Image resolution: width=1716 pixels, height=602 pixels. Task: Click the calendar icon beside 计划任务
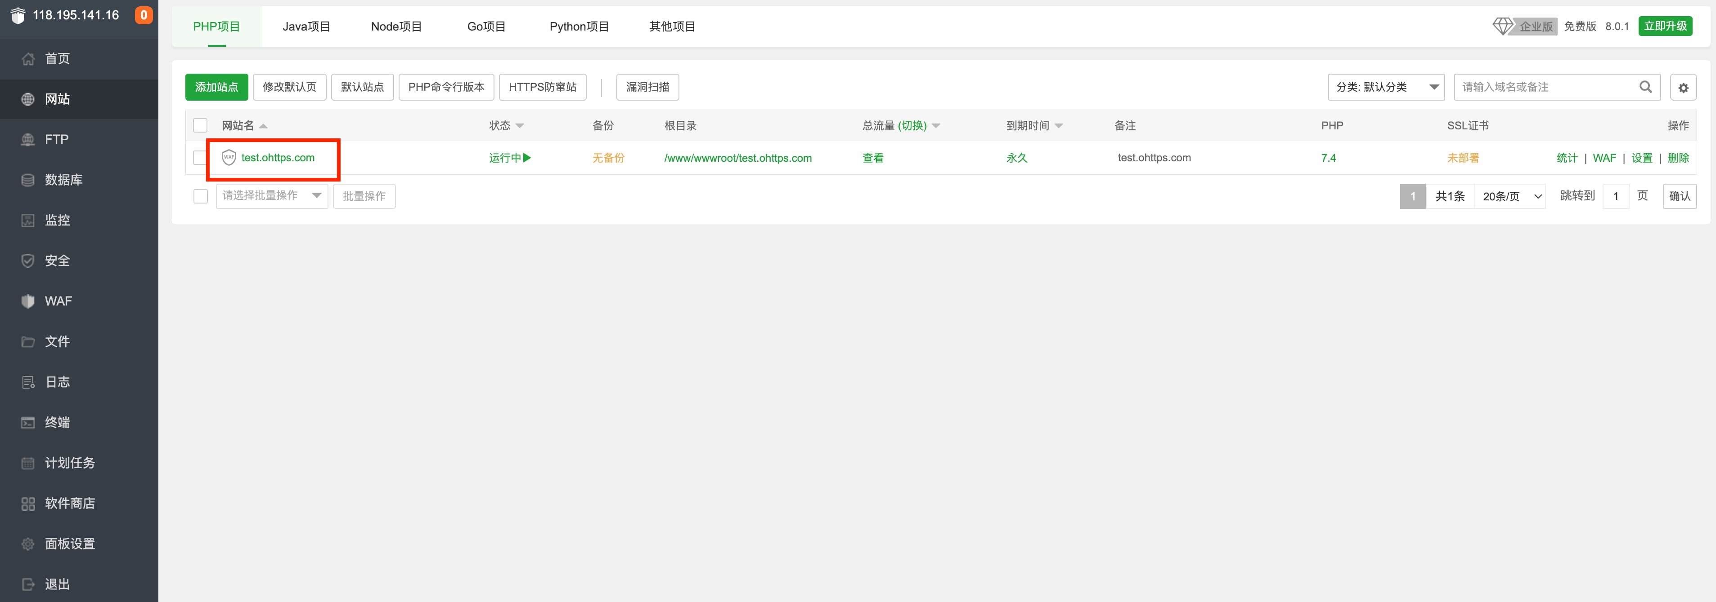(28, 463)
